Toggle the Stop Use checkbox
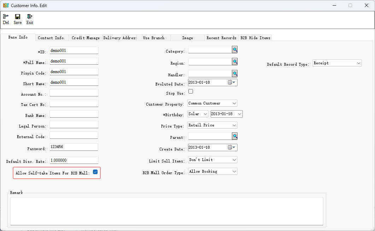 tap(191, 91)
